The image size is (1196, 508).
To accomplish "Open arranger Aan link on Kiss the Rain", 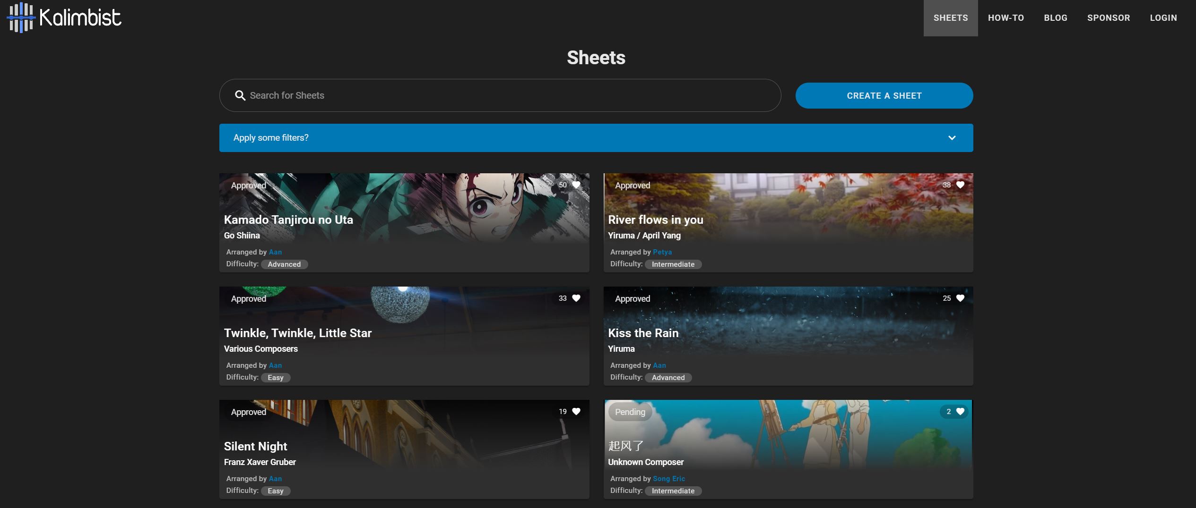I will (659, 365).
